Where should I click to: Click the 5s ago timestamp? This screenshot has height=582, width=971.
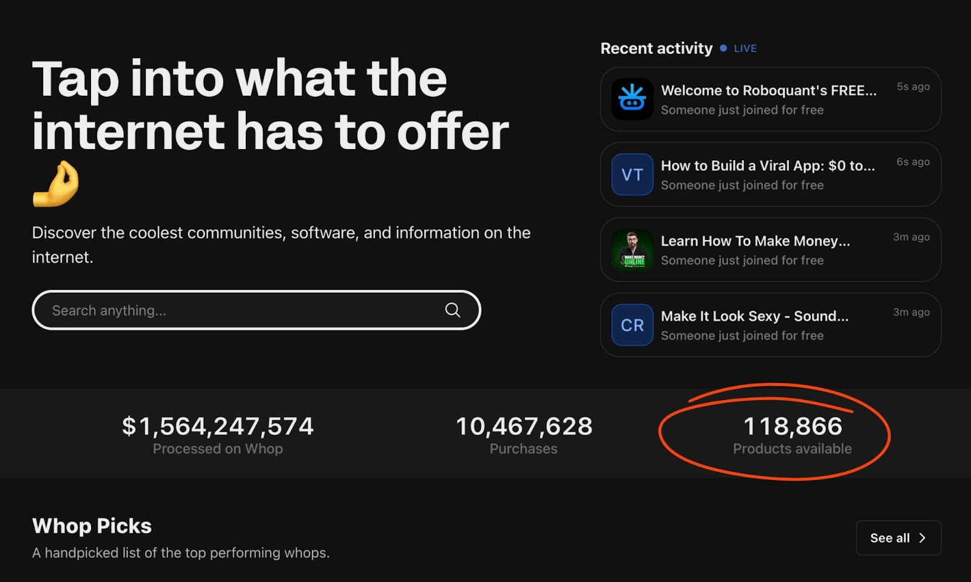point(913,87)
